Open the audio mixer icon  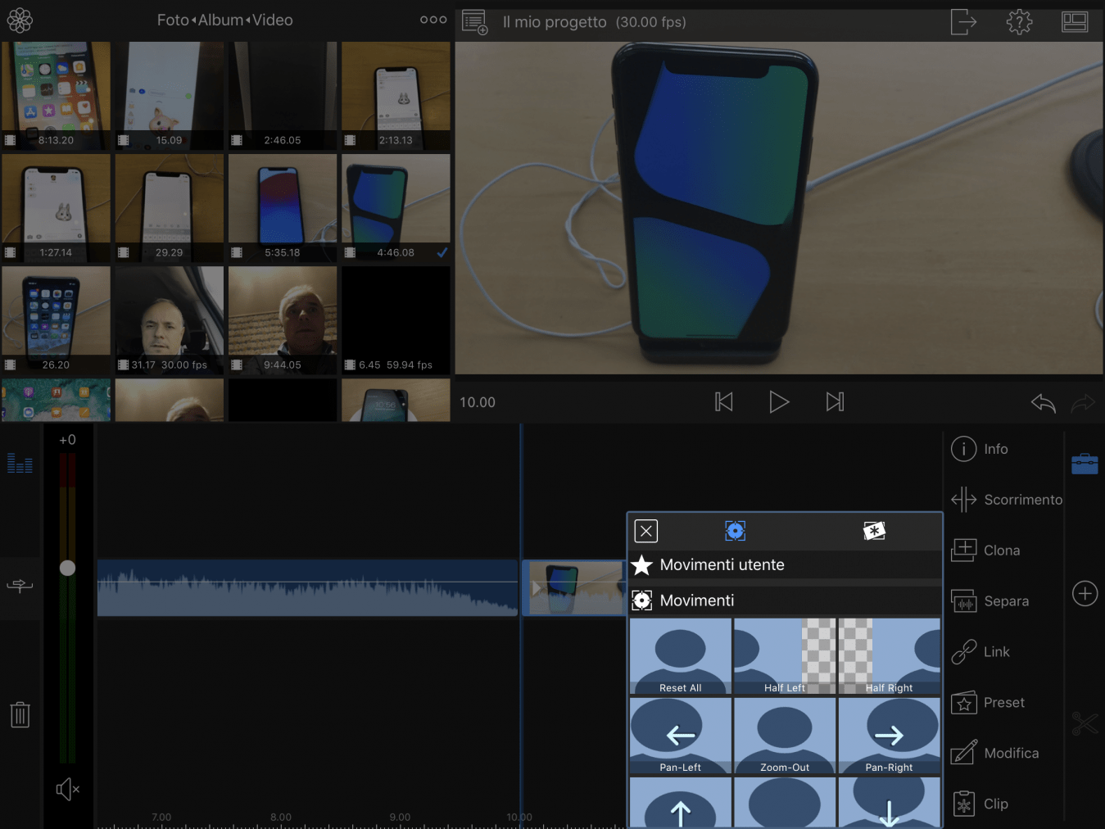click(20, 464)
